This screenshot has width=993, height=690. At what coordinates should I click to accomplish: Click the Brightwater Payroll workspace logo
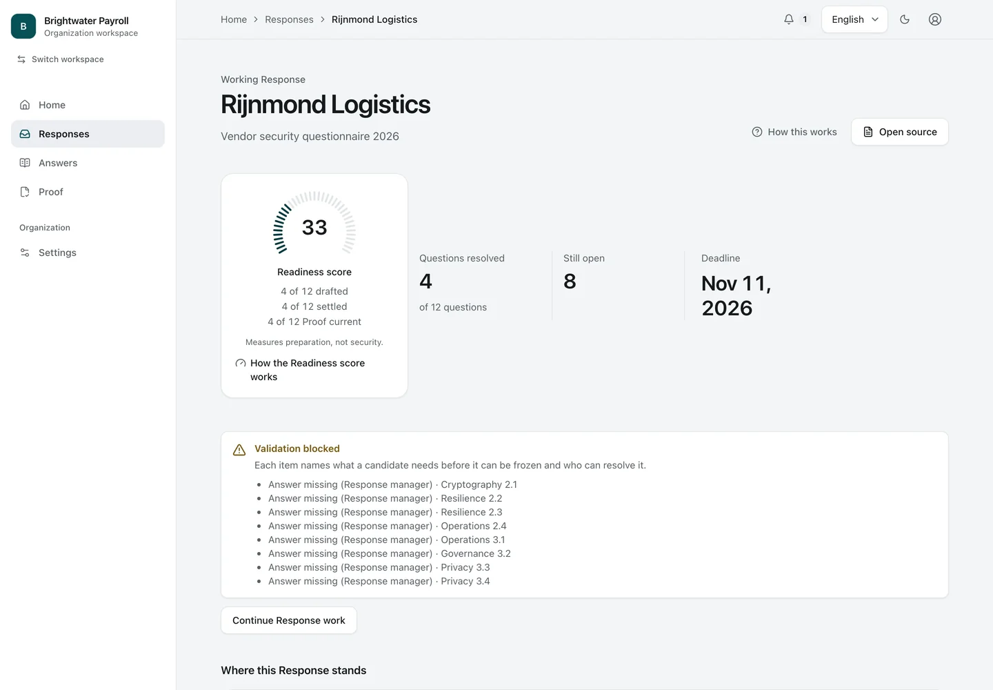point(23,26)
